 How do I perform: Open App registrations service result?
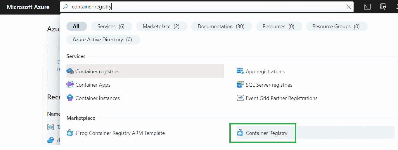click(x=265, y=72)
